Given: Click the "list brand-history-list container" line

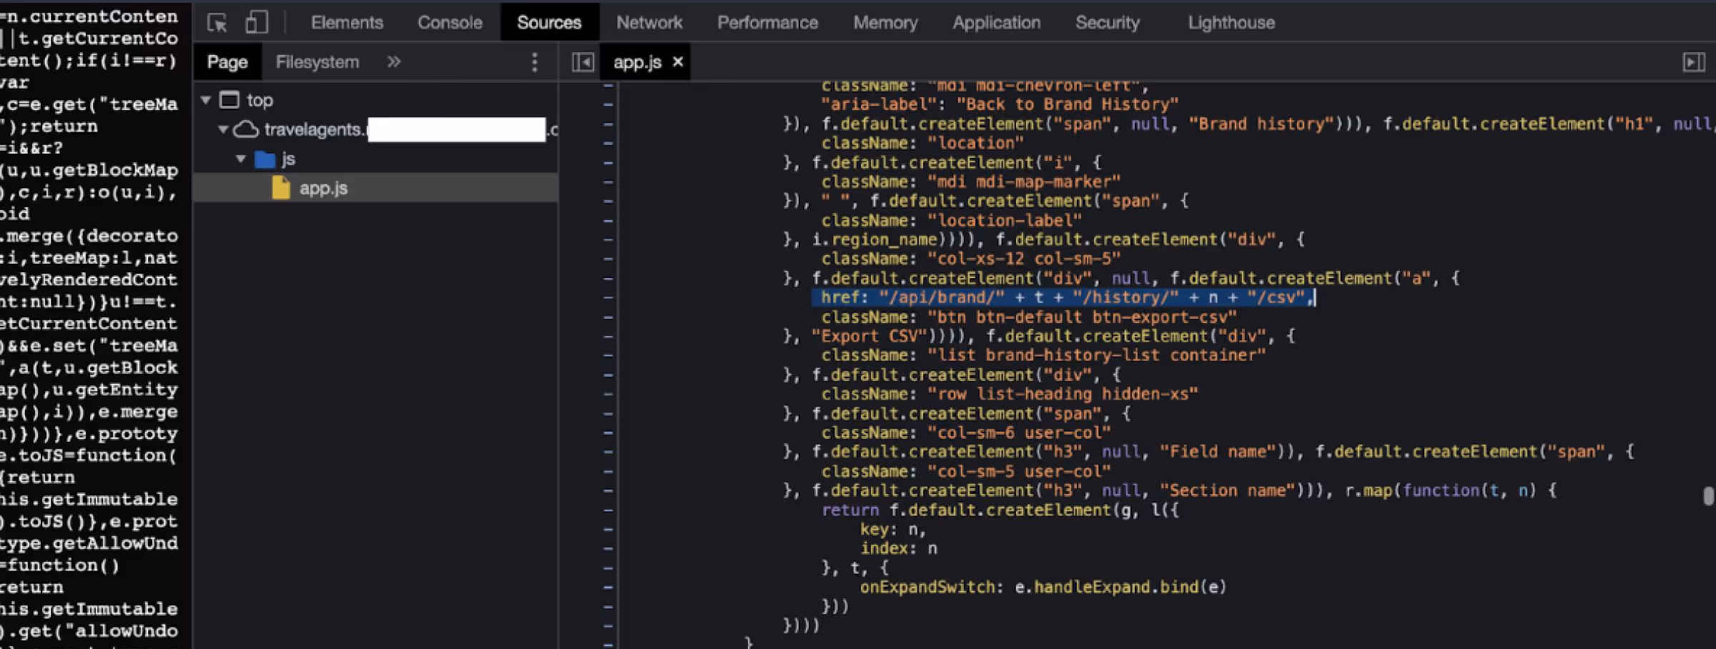Looking at the screenshot, I should coord(1043,355).
